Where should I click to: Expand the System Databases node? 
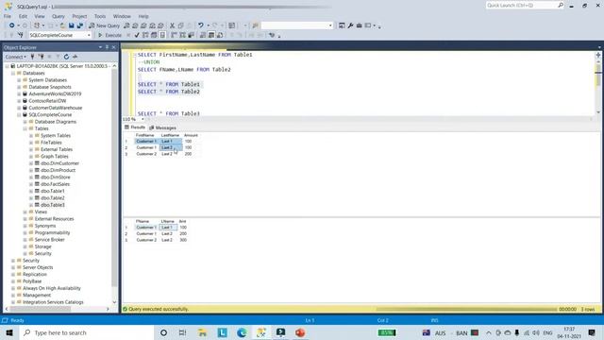(x=19, y=79)
